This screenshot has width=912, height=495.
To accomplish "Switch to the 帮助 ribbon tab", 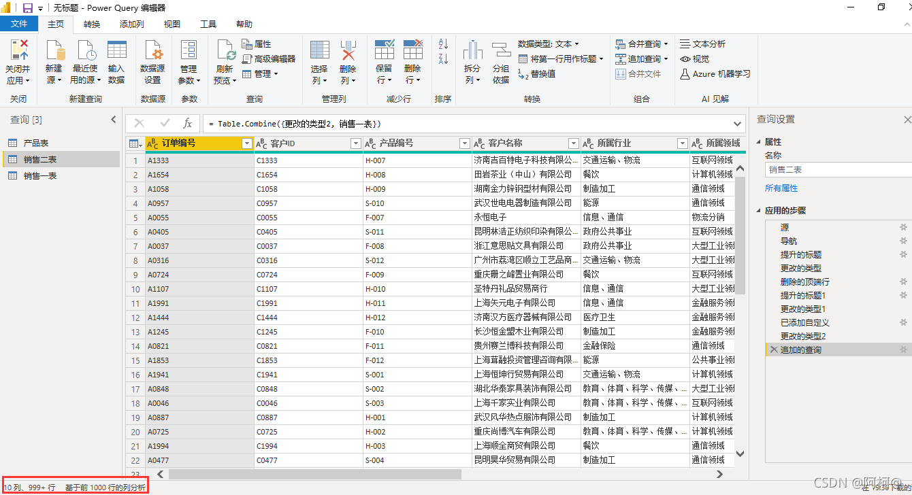I will point(244,24).
